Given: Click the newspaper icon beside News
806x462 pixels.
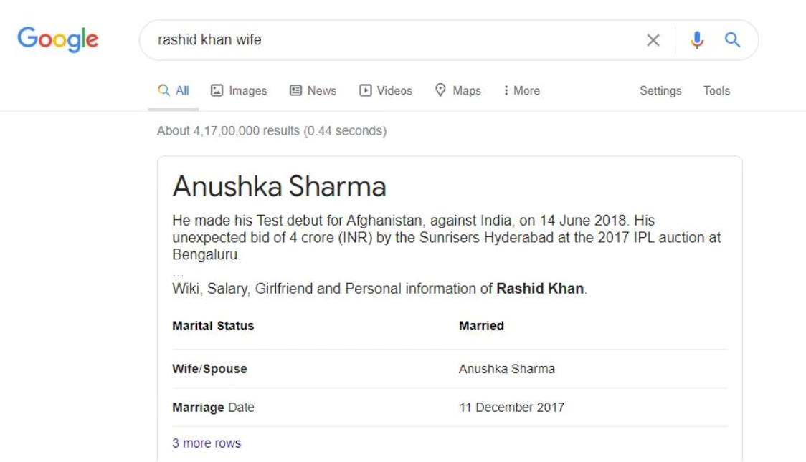Looking at the screenshot, I should point(295,90).
